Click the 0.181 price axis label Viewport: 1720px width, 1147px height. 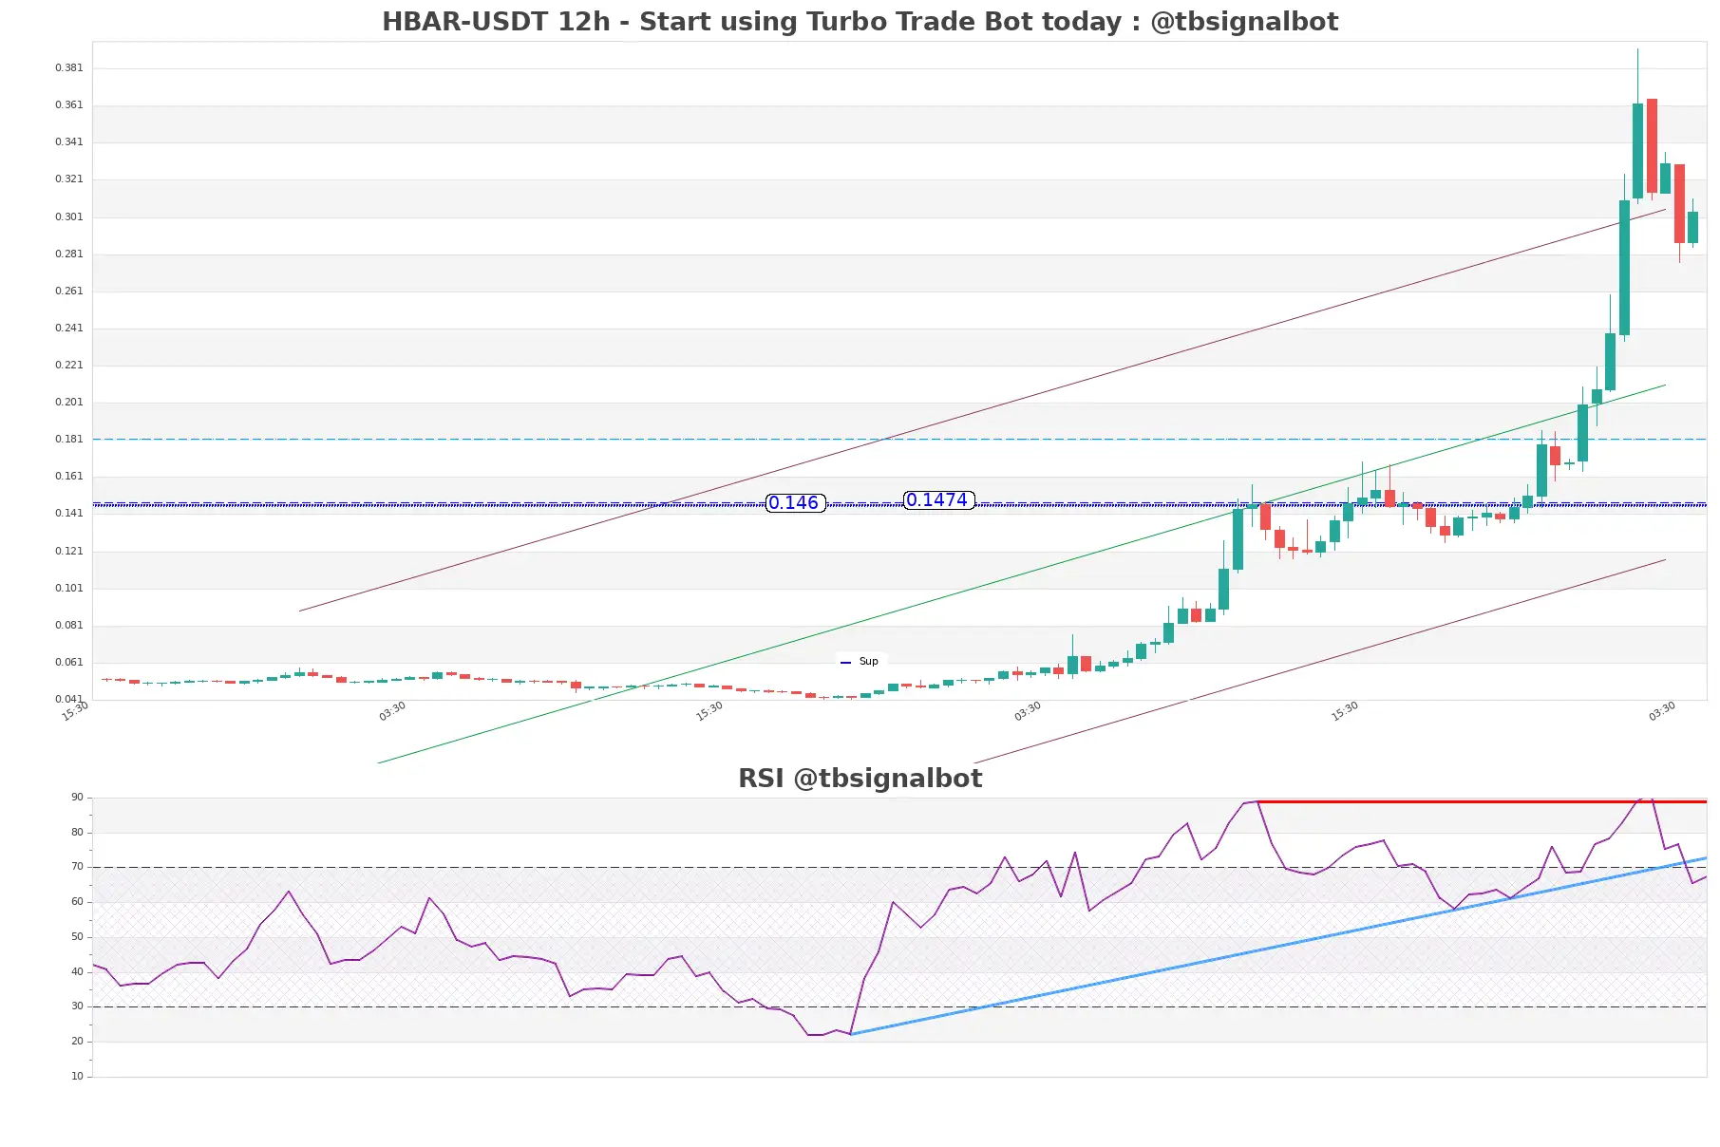tap(68, 440)
